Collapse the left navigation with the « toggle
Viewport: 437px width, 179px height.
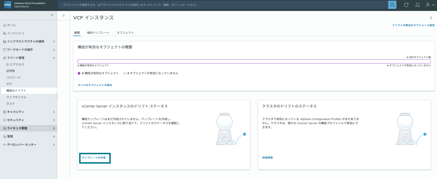pos(52,15)
